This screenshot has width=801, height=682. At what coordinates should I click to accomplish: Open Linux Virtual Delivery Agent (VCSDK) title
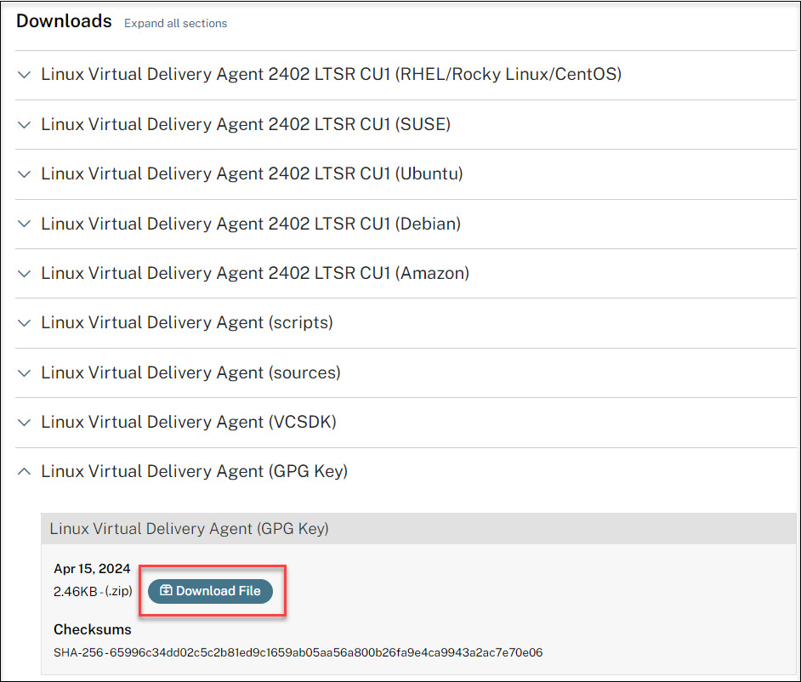click(189, 423)
